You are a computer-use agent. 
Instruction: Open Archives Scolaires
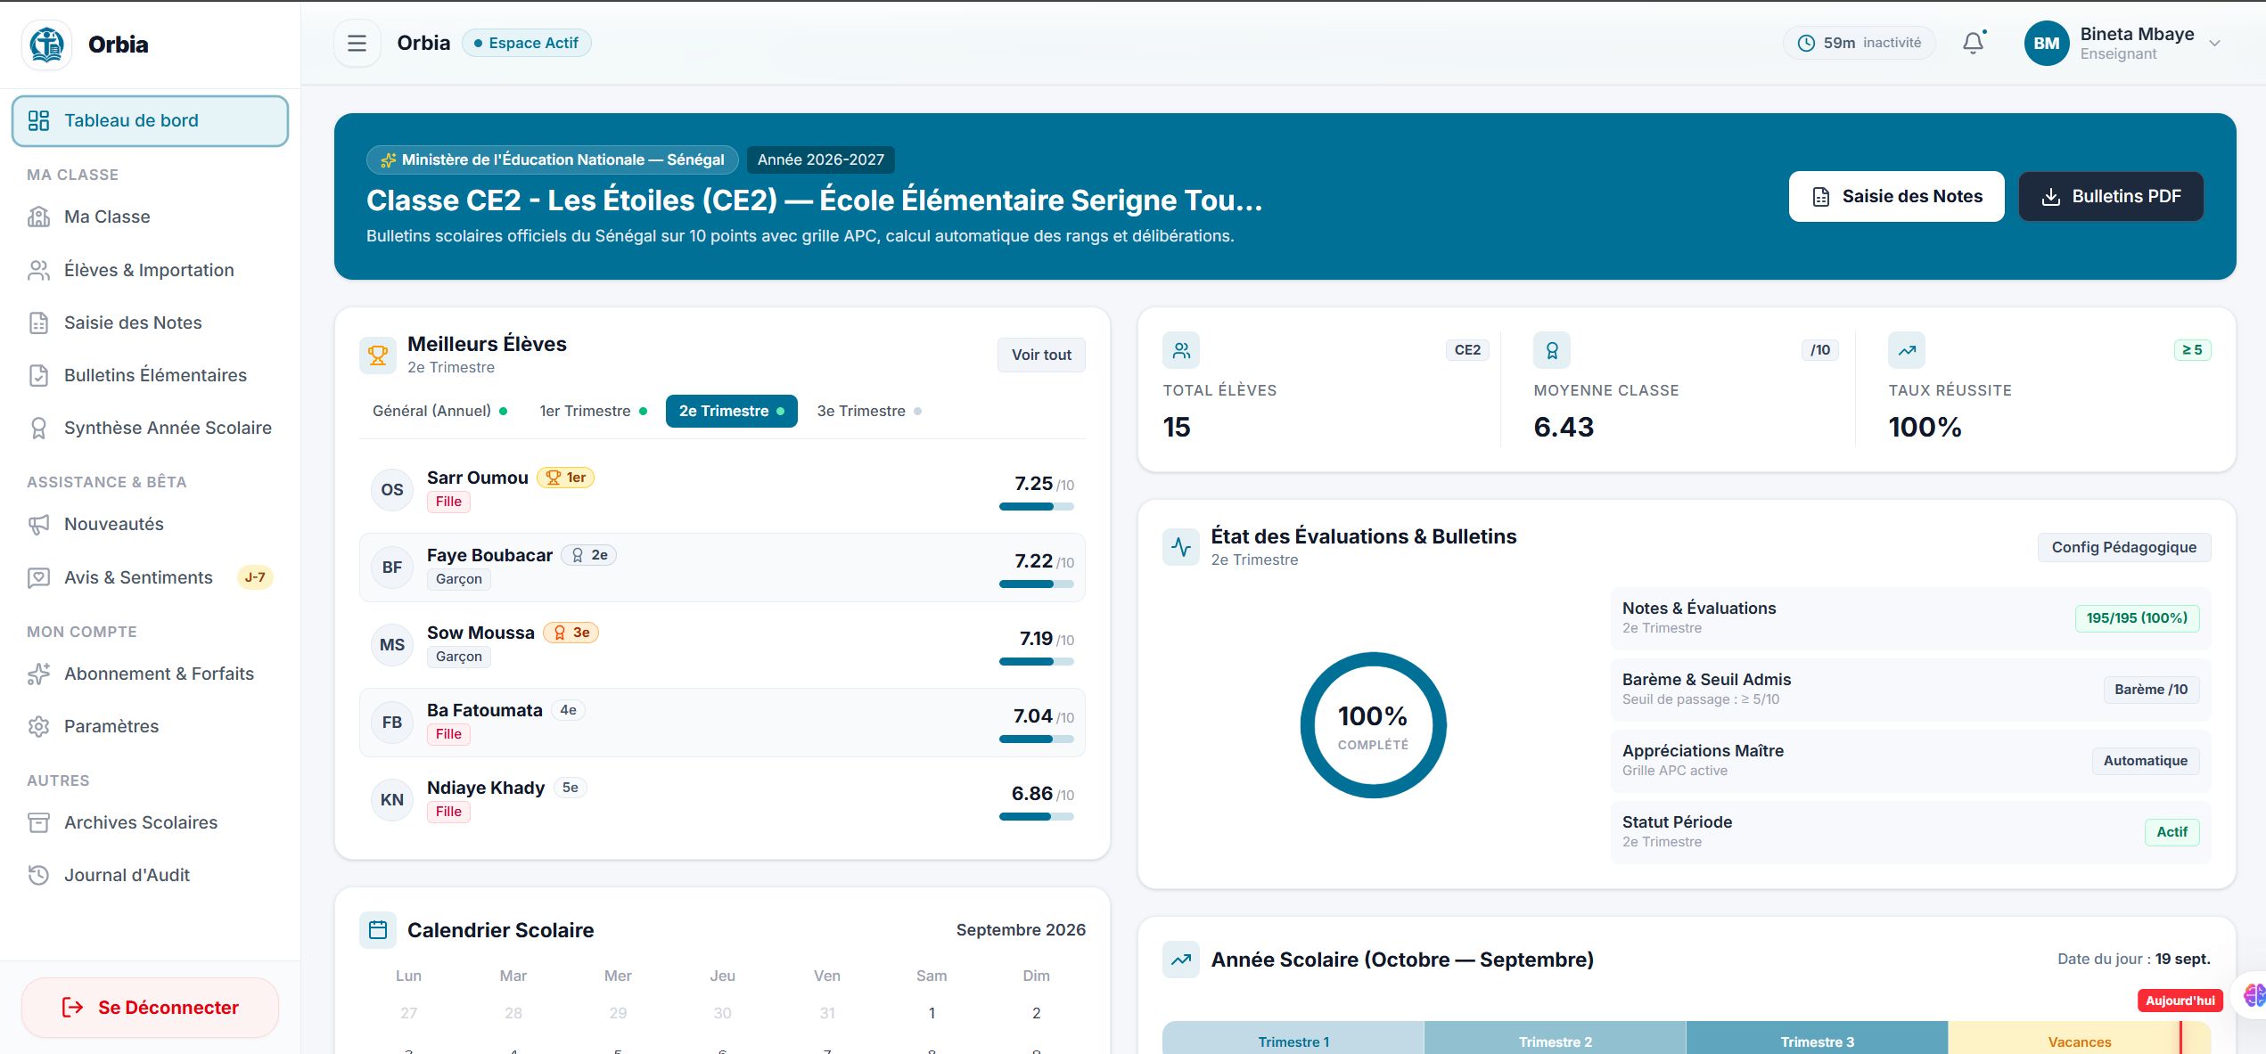pos(150,822)
